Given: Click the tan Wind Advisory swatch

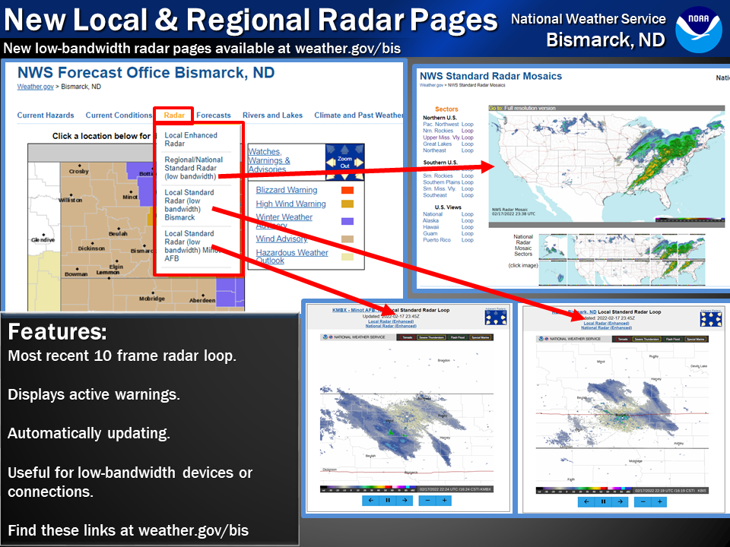Looking at the screenshot, I should pyautogui.click(x=348, y=239).
